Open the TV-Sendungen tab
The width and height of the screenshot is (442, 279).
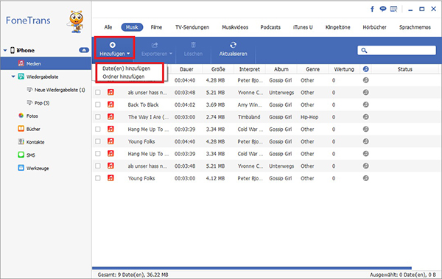(x=192, y=27)
